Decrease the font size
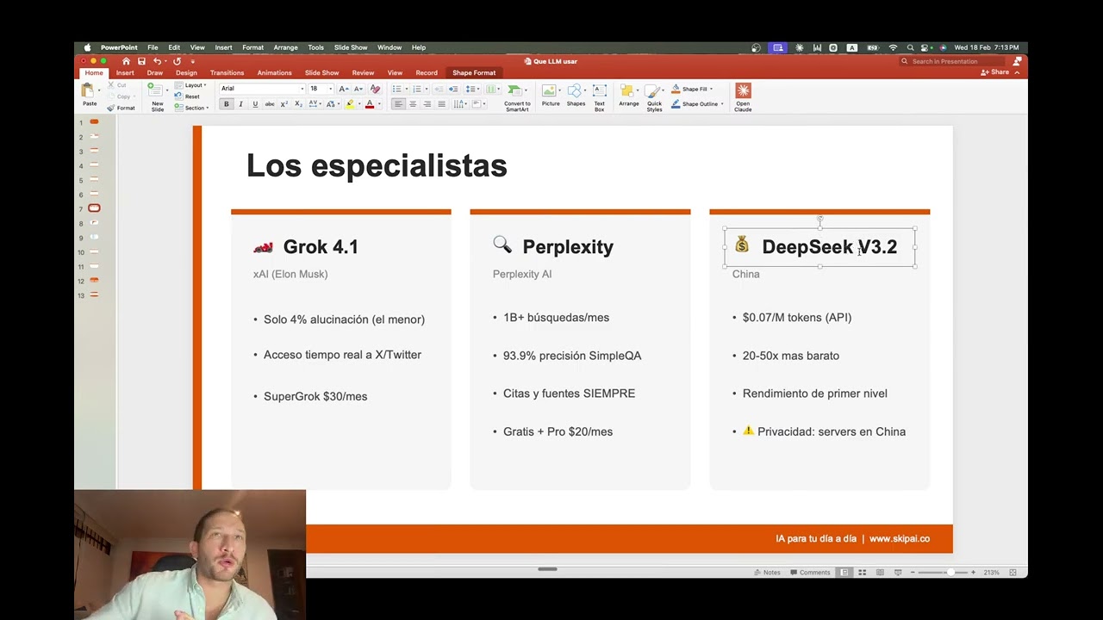This screenshot has height=620, width=1103. click(x=358, y=89)
